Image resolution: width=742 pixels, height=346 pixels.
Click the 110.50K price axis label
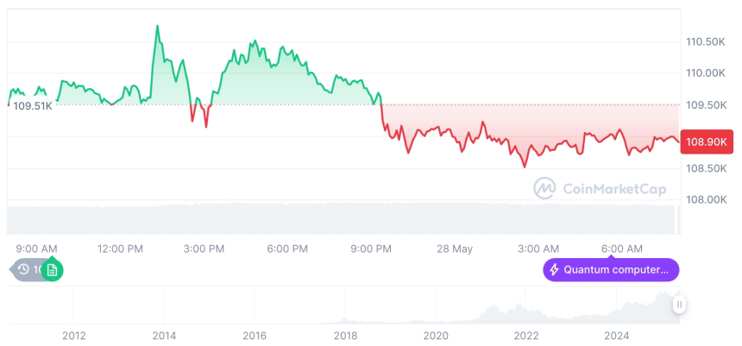click(705, 41)
